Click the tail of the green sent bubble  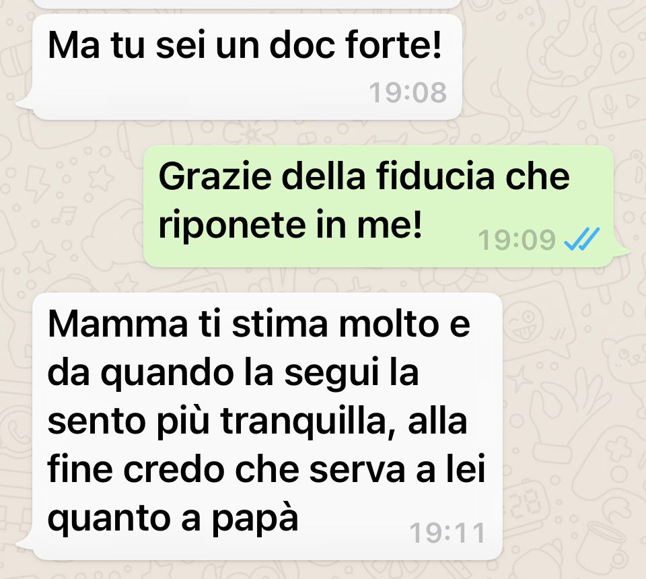pos(621,250)
